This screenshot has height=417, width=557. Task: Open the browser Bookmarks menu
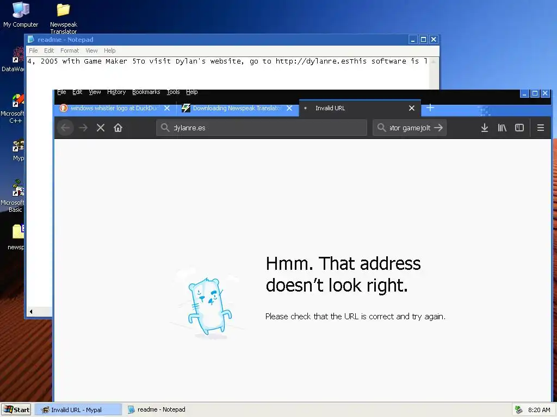tap(146, 92)
